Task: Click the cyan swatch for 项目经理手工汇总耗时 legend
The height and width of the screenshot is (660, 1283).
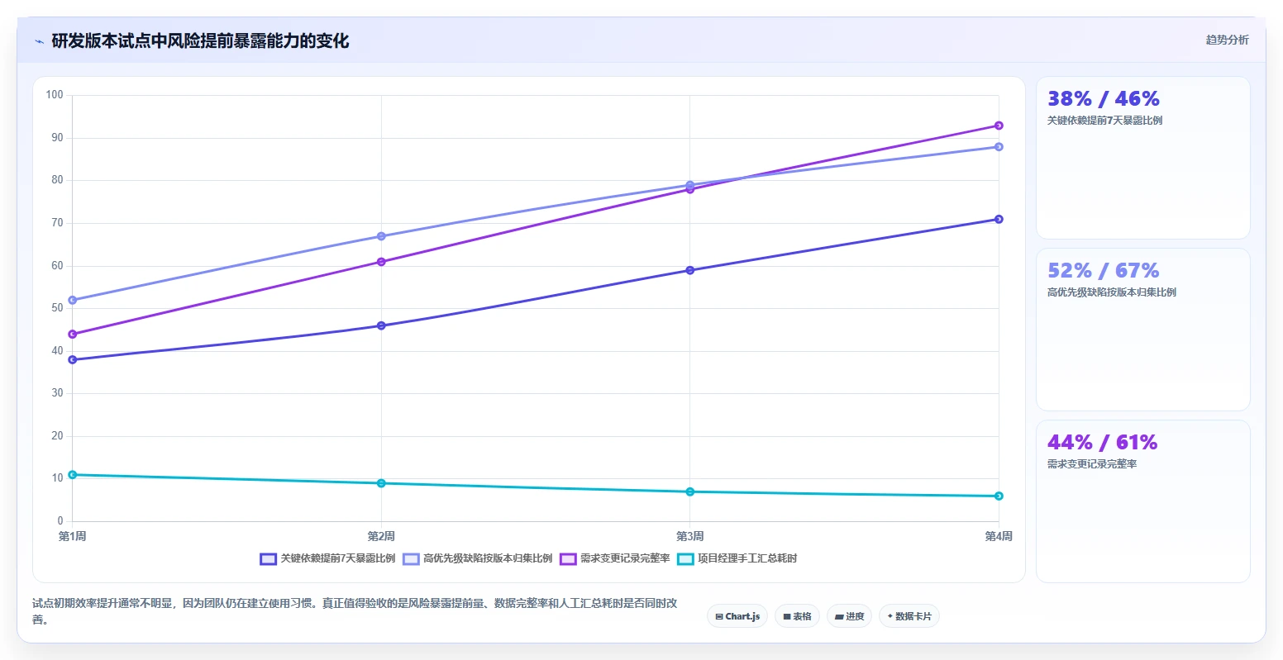Action: pos(685,559)
